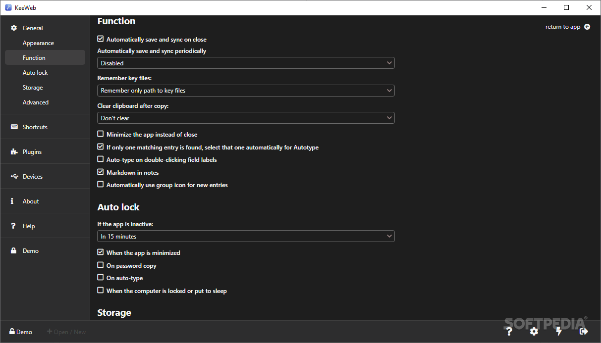This screenshot has height=343, width=601.
Task: Open help via footer question mark icon
Action: (x=508, y=332)
